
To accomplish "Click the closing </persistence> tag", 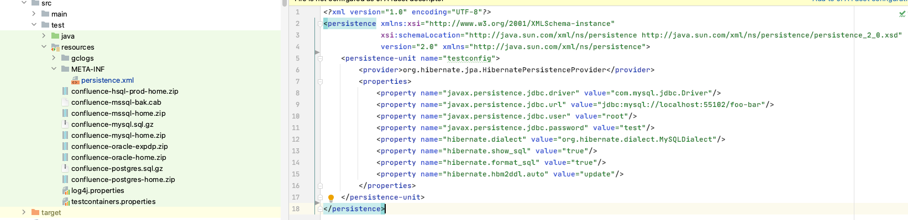I will point(354,209).
